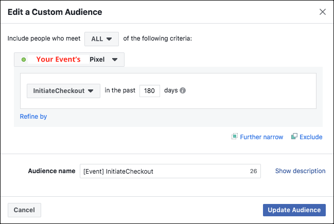Click the Exclude link text
This screenshot has height=224, width=334.
[x=311, y=137]
